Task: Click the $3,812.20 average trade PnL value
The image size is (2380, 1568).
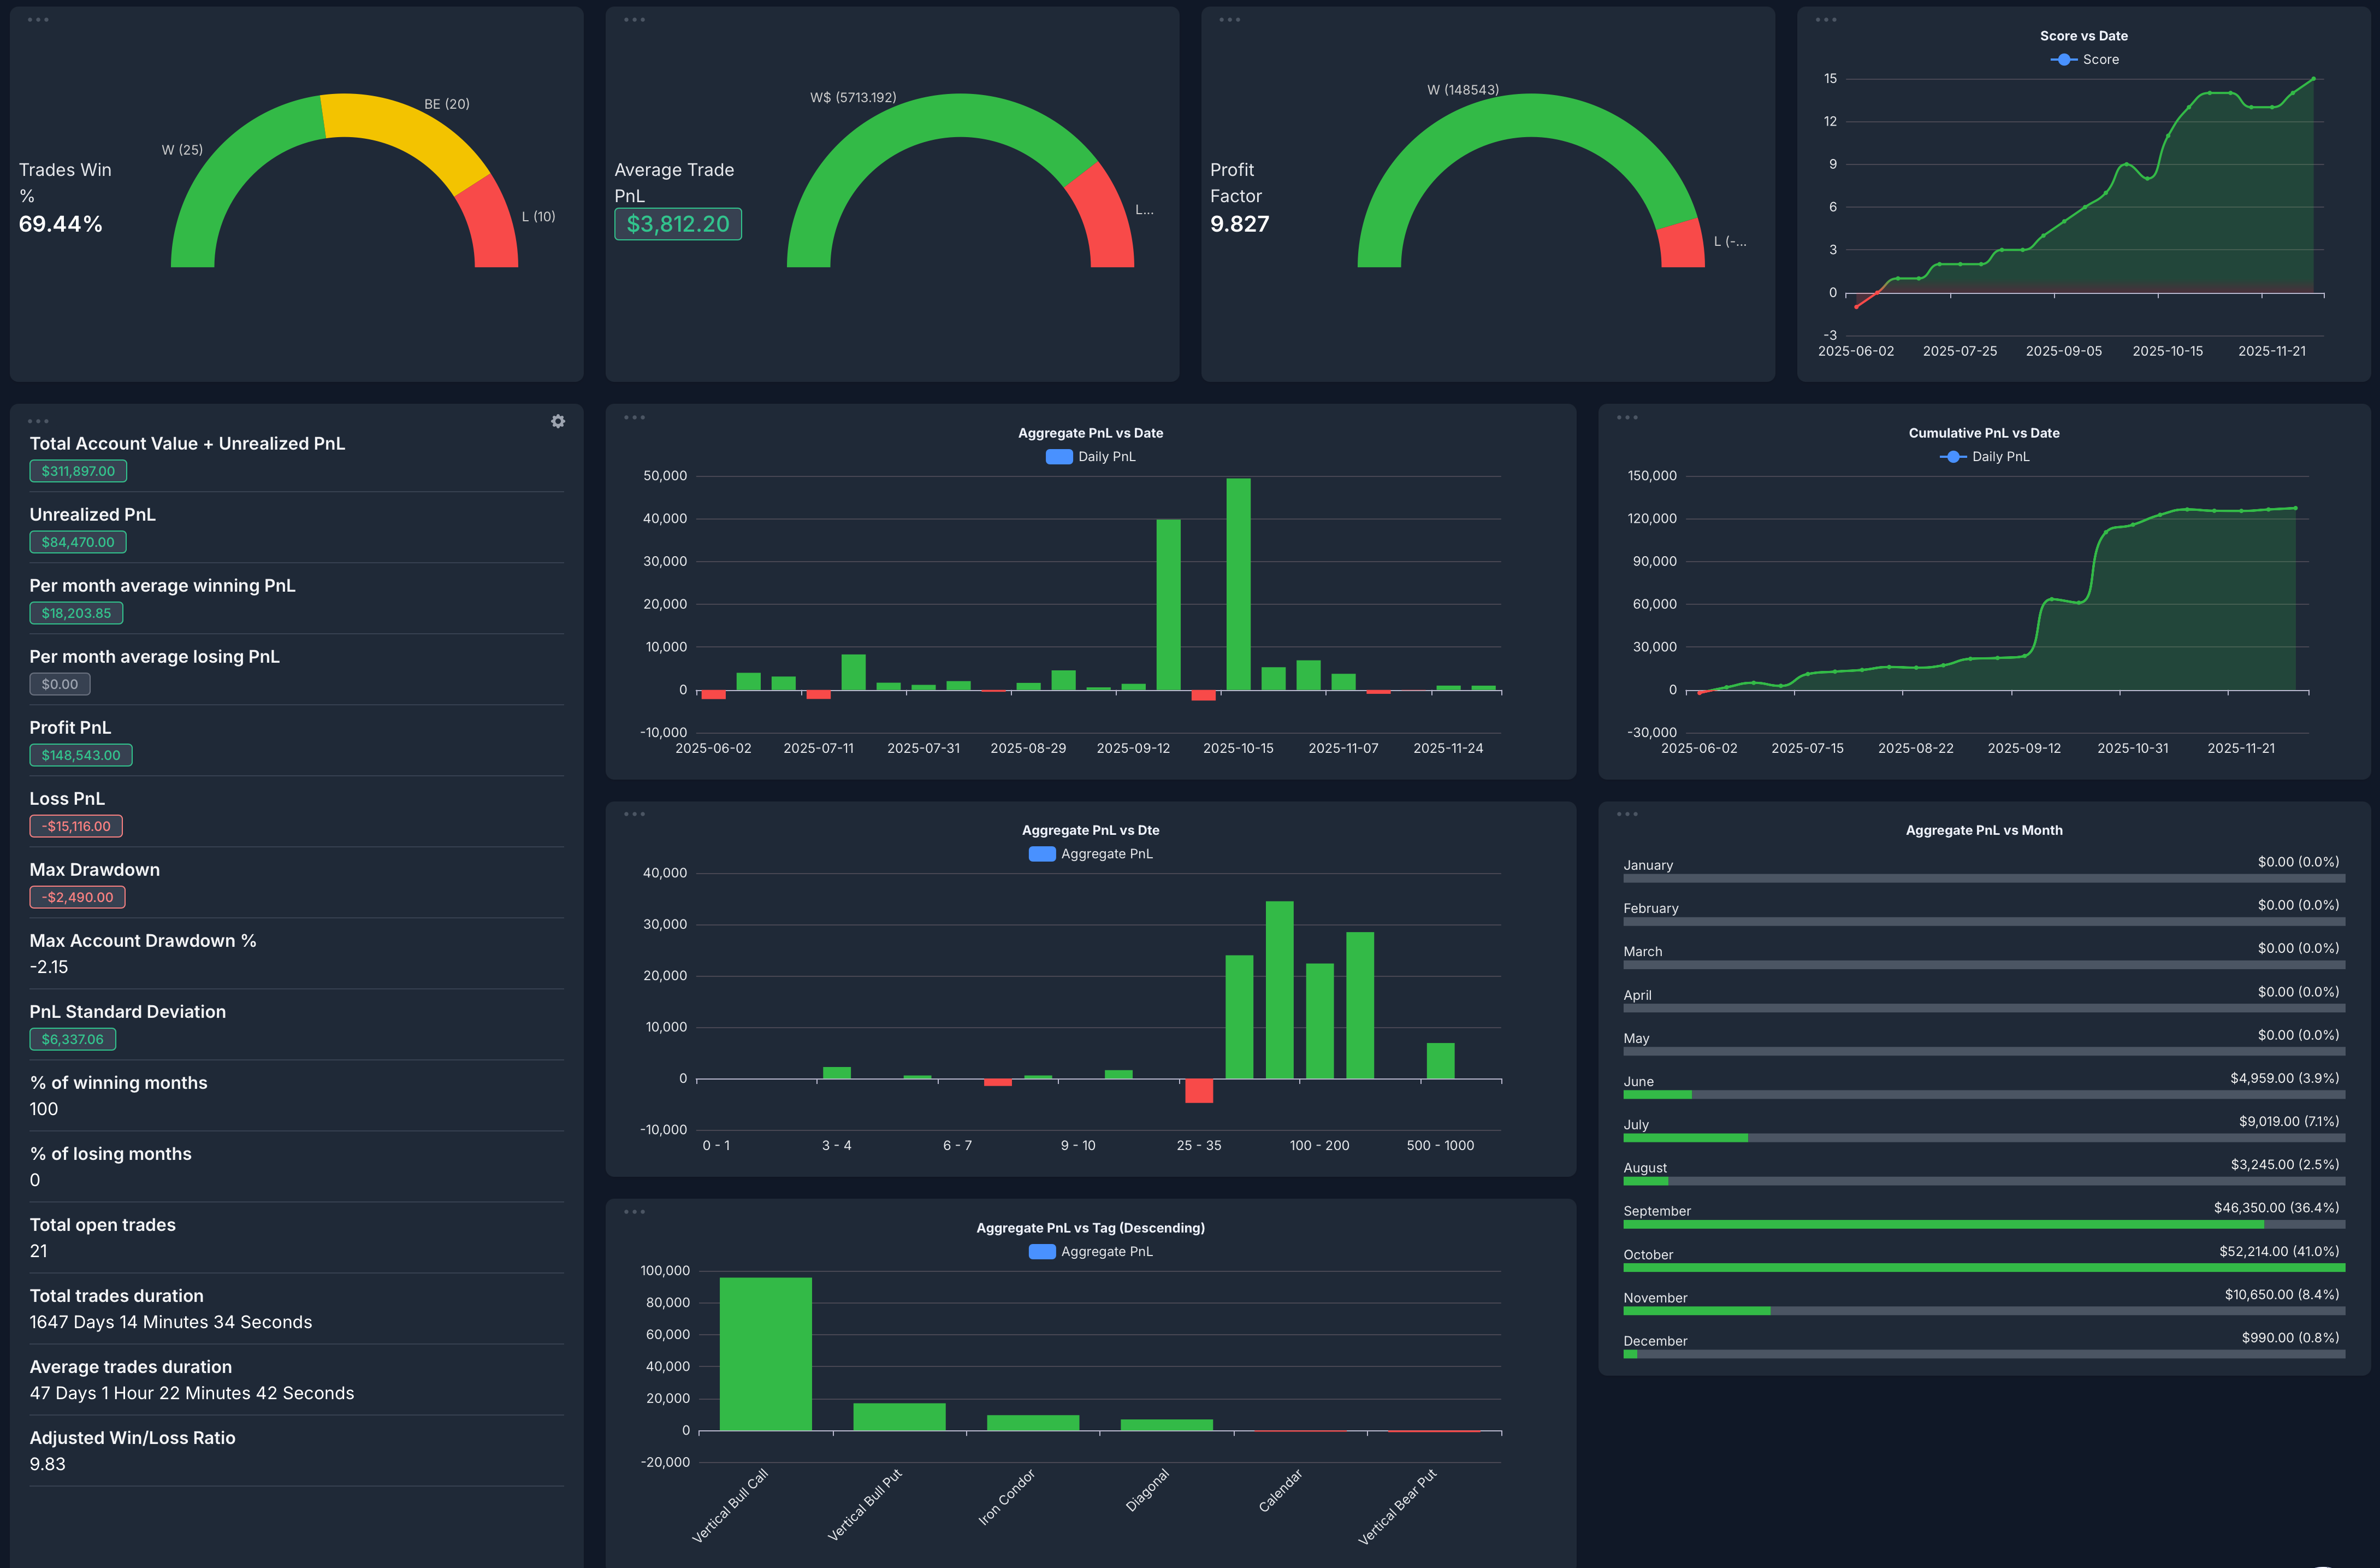Action: (678, 224)
